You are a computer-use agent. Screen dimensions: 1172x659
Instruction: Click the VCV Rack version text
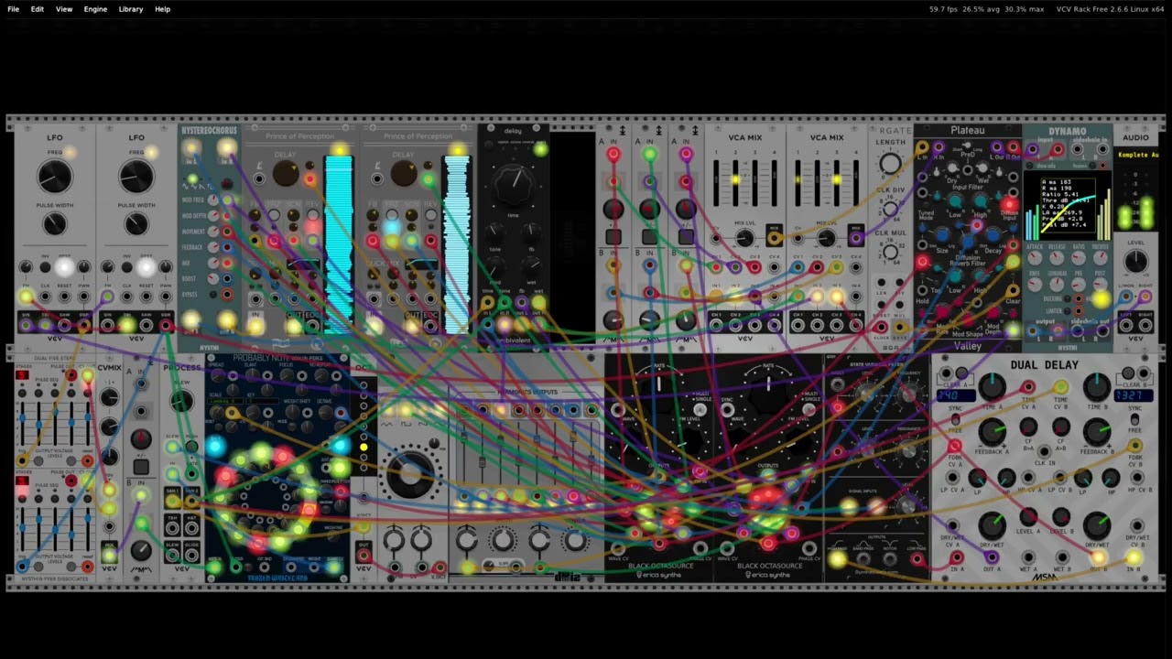point(1110,9)
